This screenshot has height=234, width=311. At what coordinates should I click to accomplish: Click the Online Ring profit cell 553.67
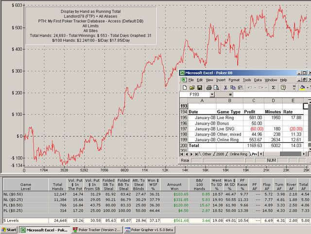point(254,140)
